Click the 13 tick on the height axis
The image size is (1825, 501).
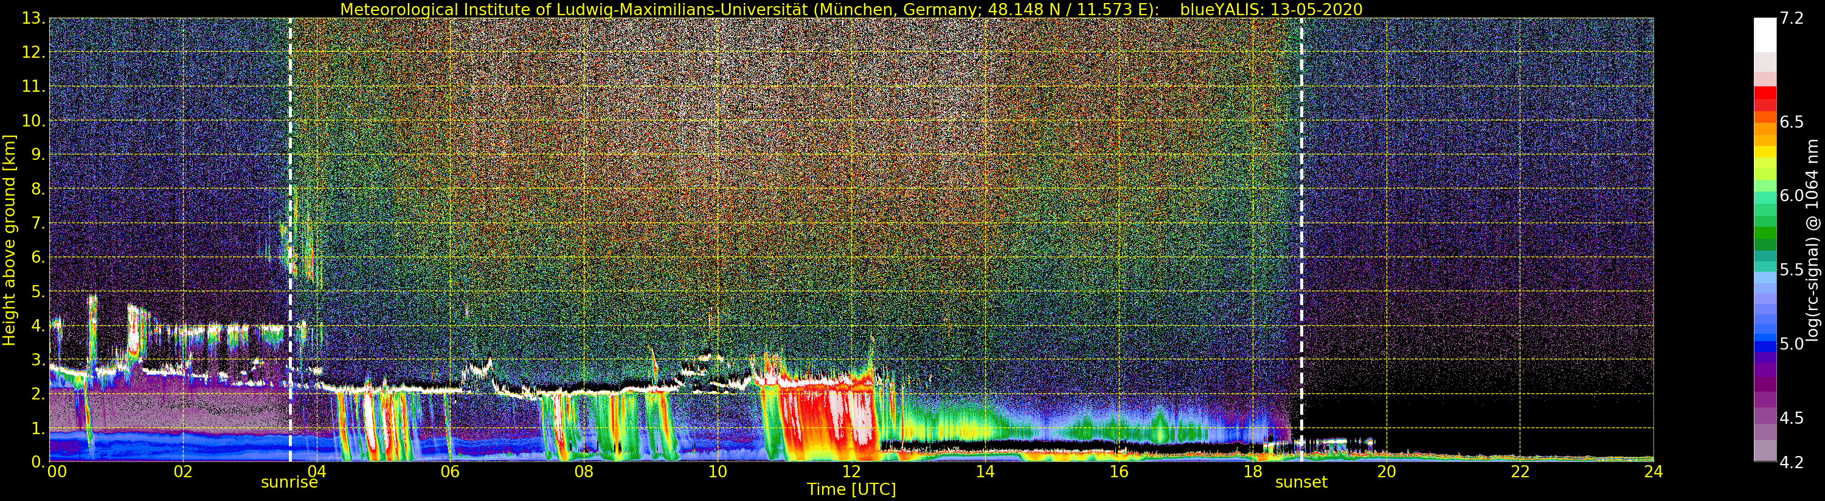[33, 18]
